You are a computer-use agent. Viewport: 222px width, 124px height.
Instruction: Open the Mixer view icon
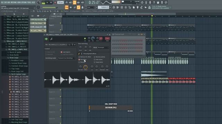126,8
